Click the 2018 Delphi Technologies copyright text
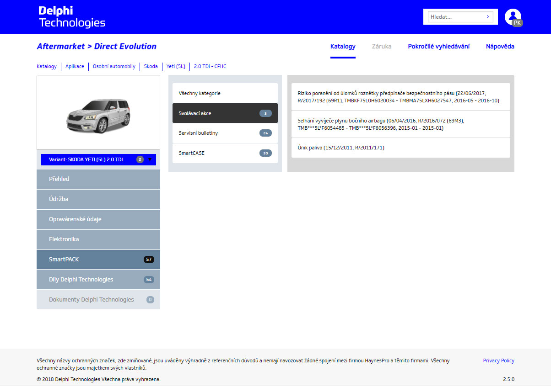 (98, 379)
